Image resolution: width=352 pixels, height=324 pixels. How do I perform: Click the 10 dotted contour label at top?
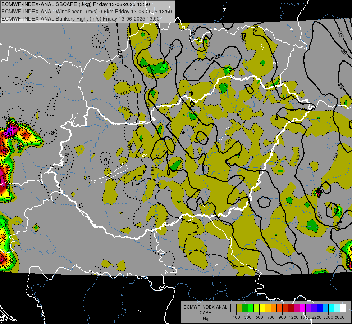[x=106, y=28]
